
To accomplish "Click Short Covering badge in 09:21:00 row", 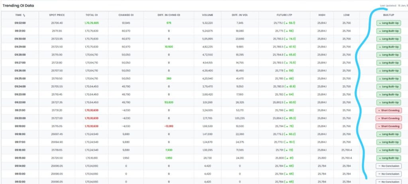I will (x=388, y=110).
